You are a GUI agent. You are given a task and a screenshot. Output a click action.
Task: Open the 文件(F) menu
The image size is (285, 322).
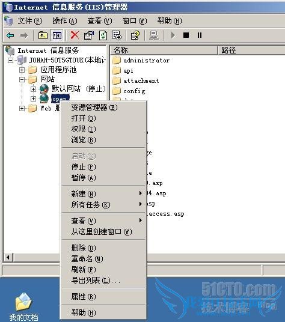30,21
